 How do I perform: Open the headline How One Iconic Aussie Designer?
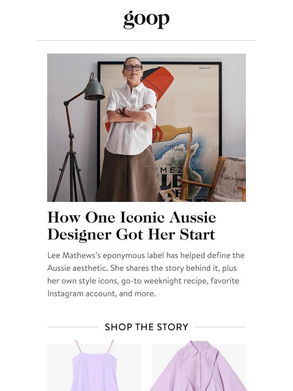pos(131,226)
